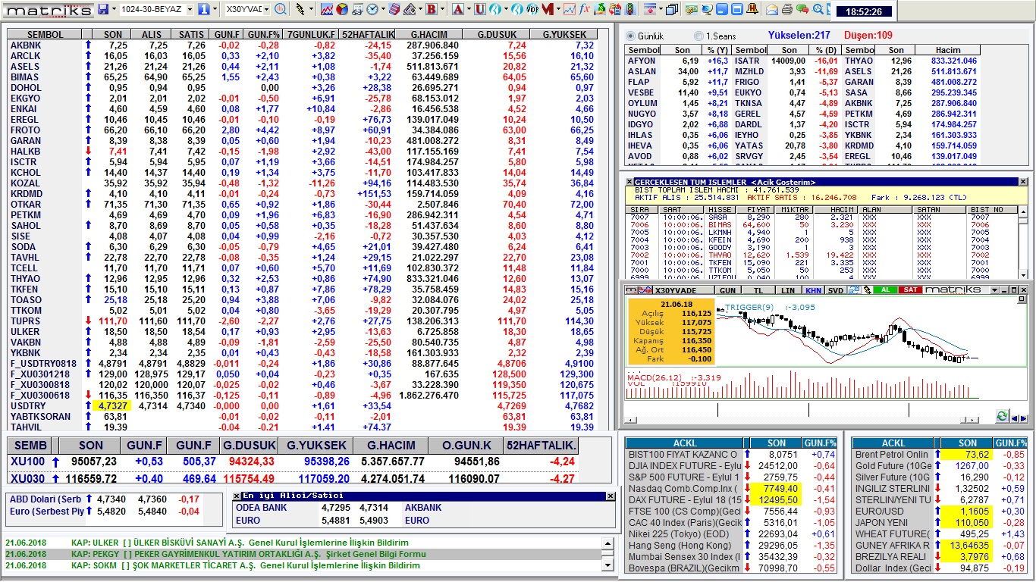This screenshot has width=1036, height=582.
Task: Select Brent Petrol row in commodities panel
Action: click(x=940, y=455)
